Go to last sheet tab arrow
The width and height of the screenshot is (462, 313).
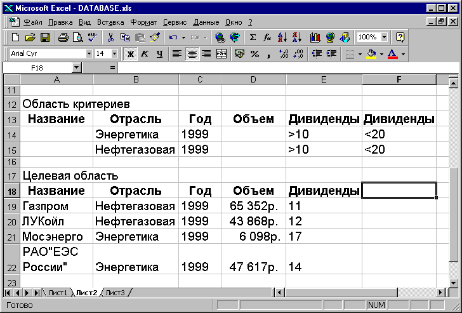[x=37, y=293]
